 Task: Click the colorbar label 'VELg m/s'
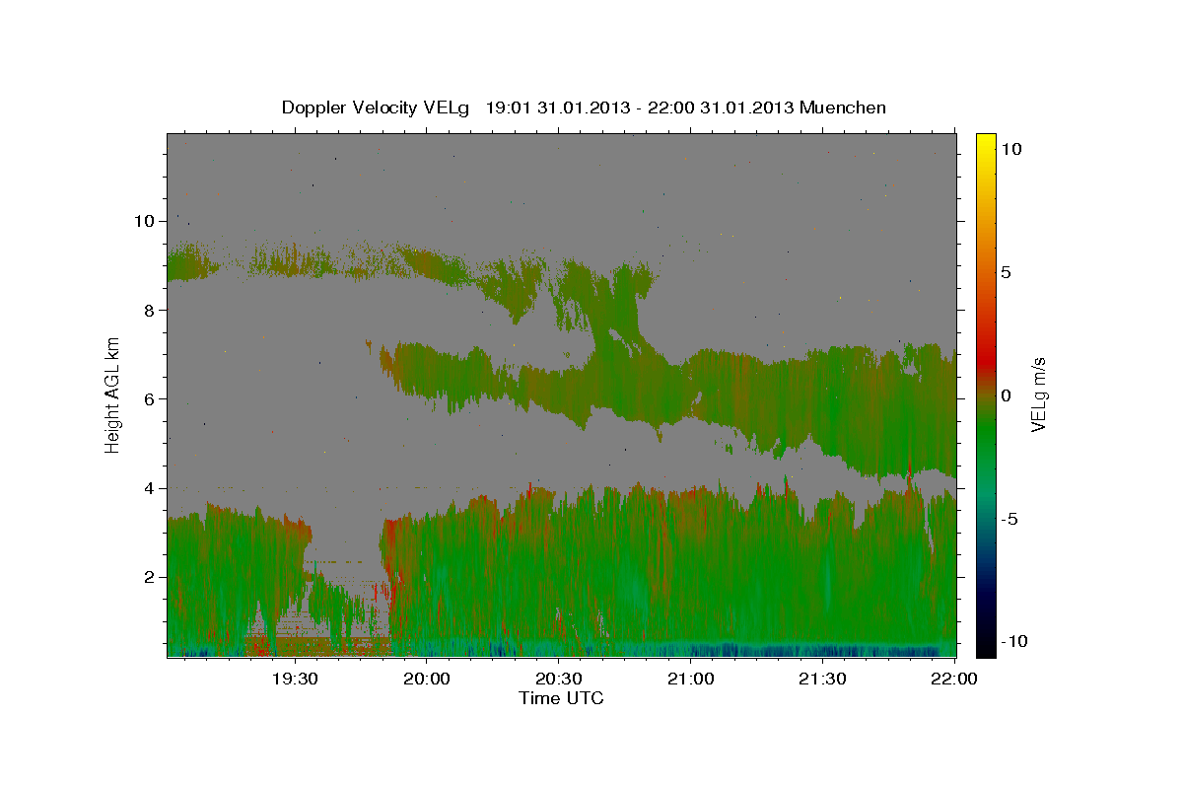[1038, 394]
